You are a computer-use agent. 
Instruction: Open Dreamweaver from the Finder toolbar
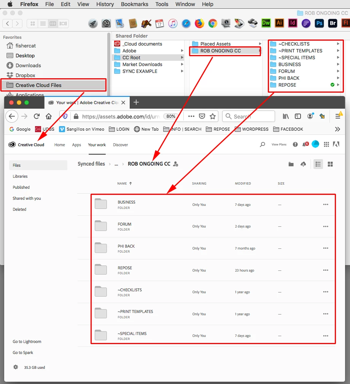[266, 23]
